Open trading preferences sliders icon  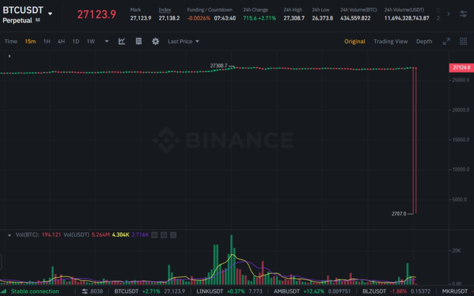(463, 14)
